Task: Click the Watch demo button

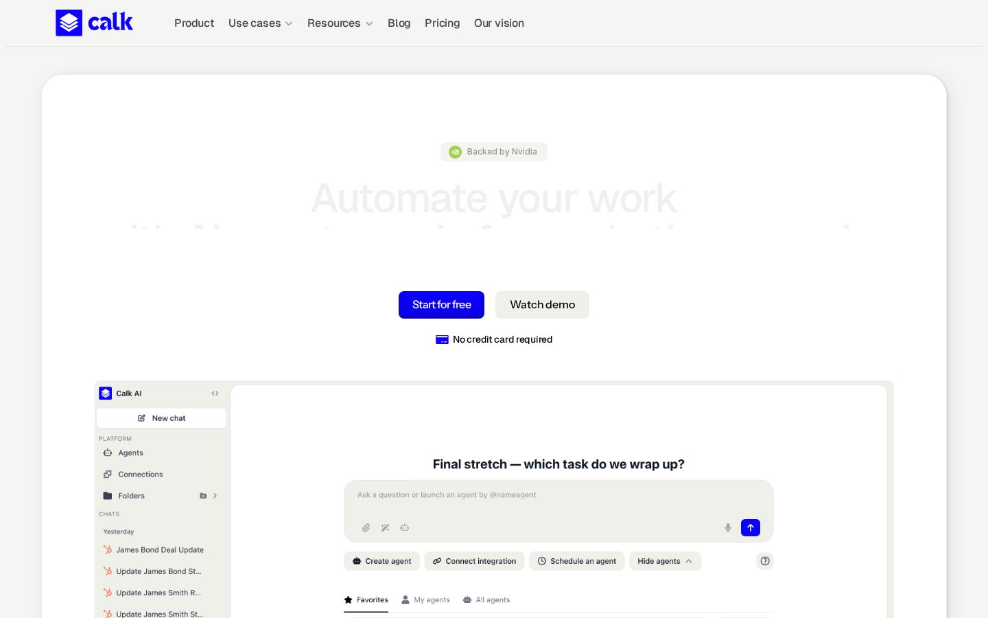Action: pyautogui.click(x=542, y=305)
